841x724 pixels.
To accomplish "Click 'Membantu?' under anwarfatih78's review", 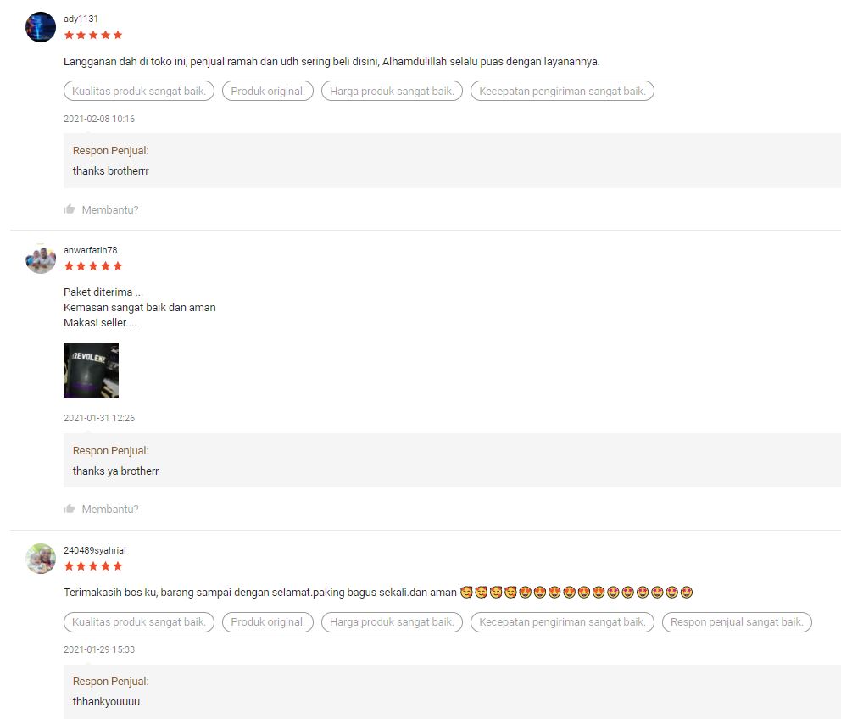I will pyautogui.click(x=110, y=509).
